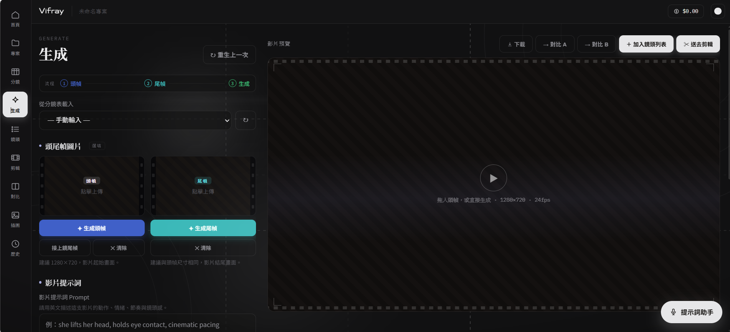Click the 重生上一次 regenerate button
The image size is (730, 332).
230,55
